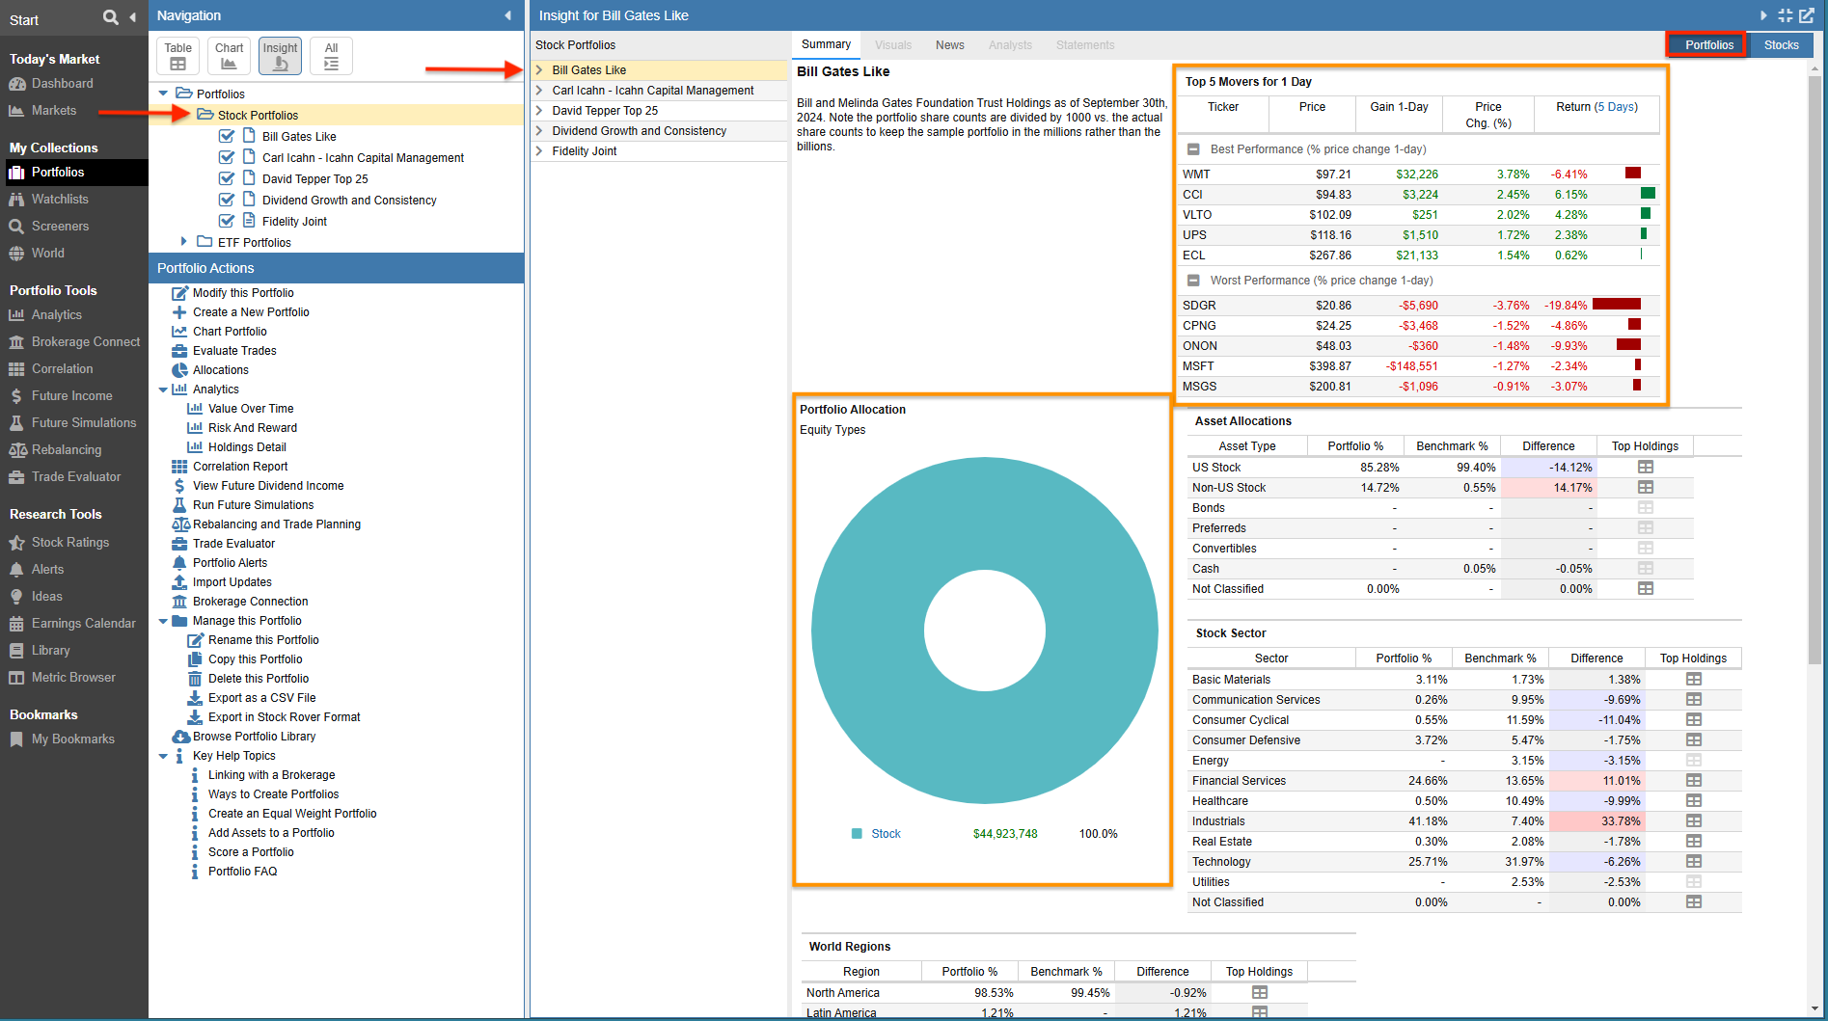1828x1021 pixels.
Task: Collapse Best Performance section
Action: click(1193, 149)
